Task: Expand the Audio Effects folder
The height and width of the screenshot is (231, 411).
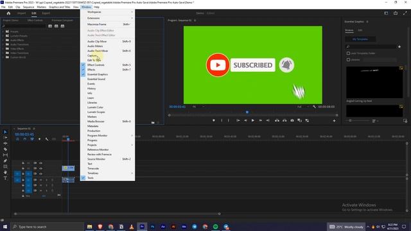Action: click(x=3, y=40)
